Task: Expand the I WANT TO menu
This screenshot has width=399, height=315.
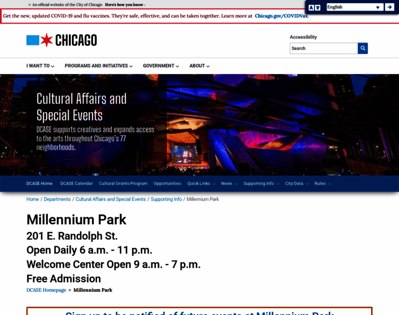Action: pyautogui.click(x=40, y=66)
